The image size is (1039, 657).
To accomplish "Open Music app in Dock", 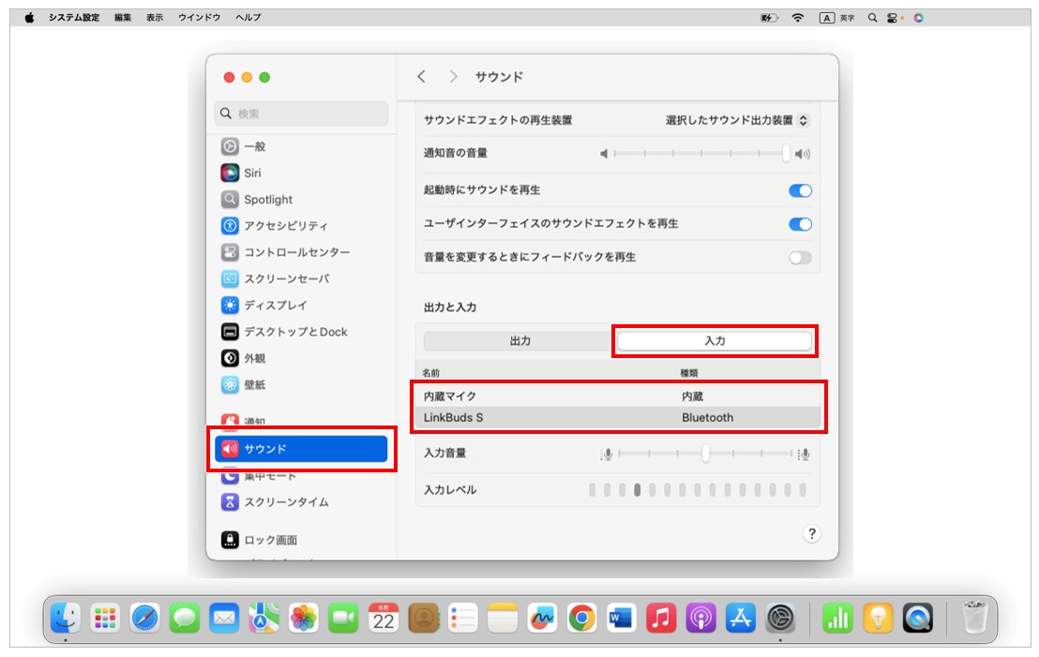I will [661, 619].
